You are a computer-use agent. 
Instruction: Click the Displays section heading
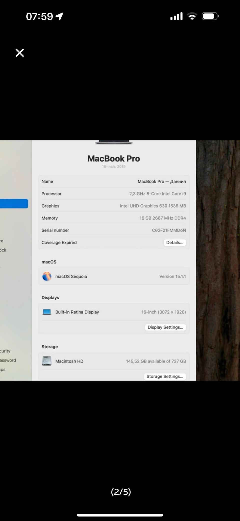pos(50,297)
